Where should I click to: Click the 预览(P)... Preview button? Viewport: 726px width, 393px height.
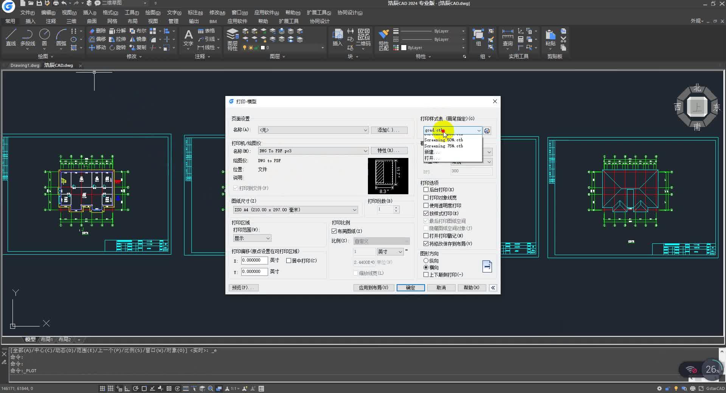pyautogui.click(x=244, y=288)
